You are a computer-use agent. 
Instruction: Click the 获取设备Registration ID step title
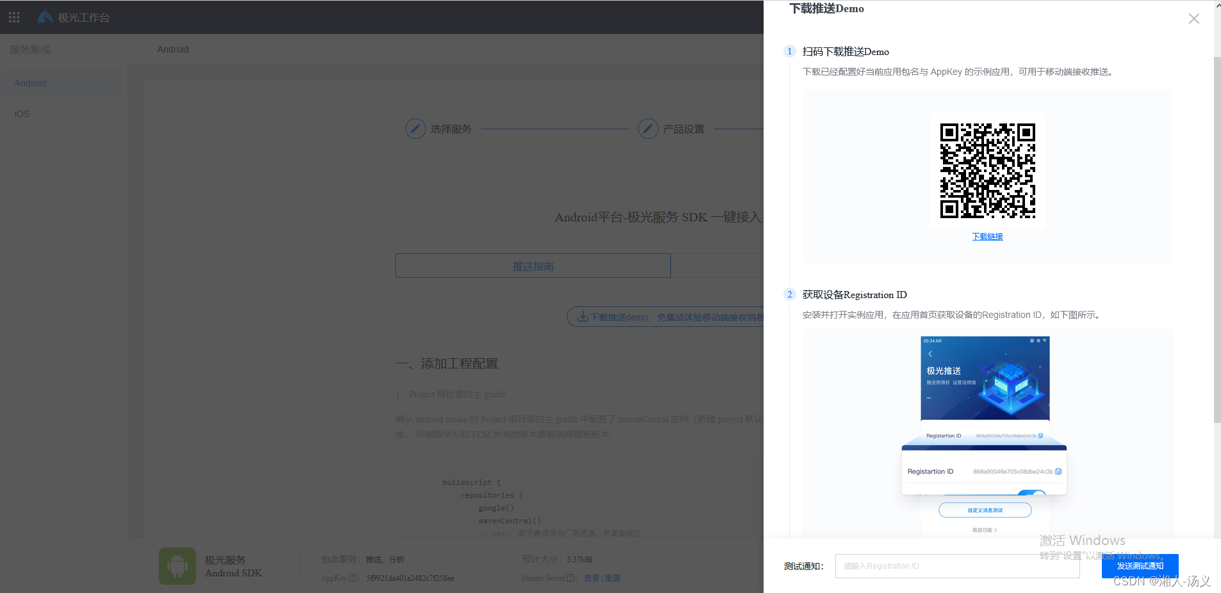855,295
